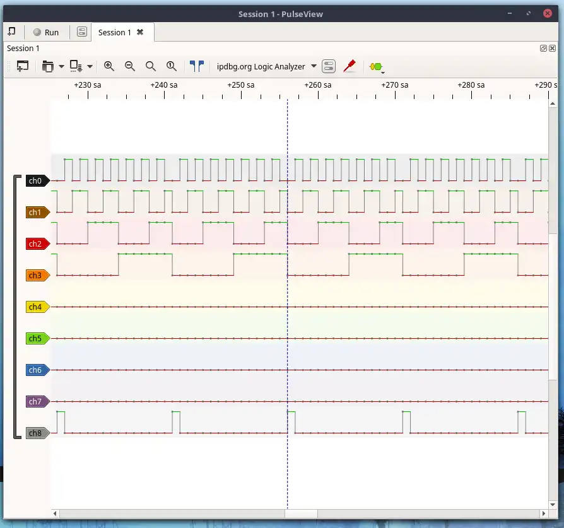The height and width of the screenshot is (528, 564).
Task: Click the zoom-to-fit icon
Action: point(150,66)
